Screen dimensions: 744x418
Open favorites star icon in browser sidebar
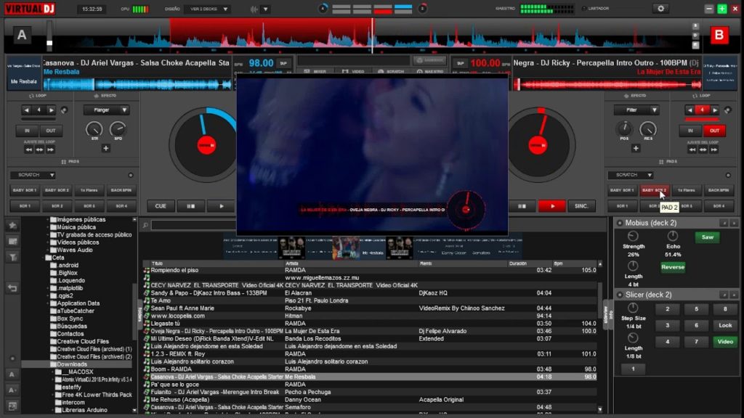click(x=13, y=226)
